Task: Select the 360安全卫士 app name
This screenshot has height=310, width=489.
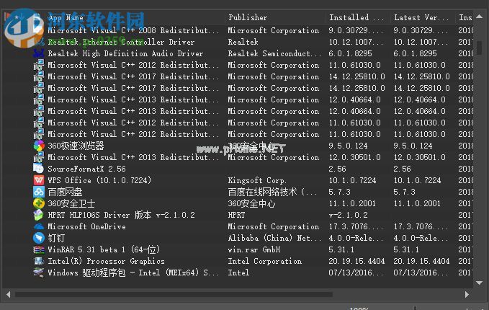Action: pos(71,203)
